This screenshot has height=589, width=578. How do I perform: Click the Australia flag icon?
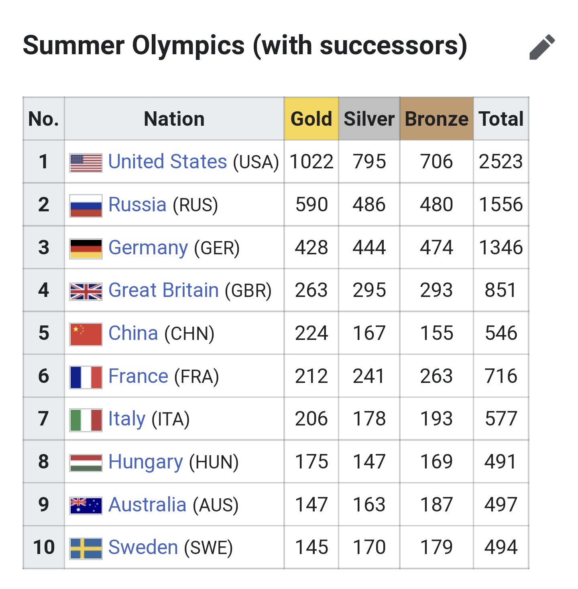click(86, 505)
